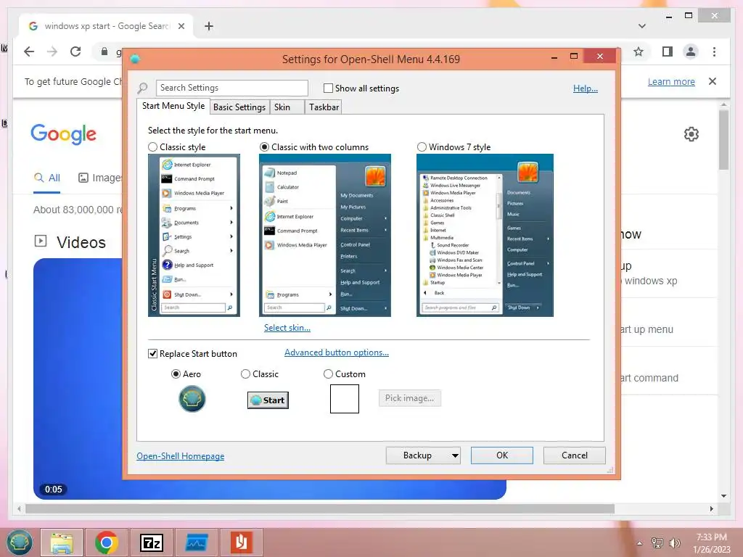Image resolution: width=743 pixels, height=557 pixels.
Task: Select Windows 7 style radio button
Action: click(422, 147)
